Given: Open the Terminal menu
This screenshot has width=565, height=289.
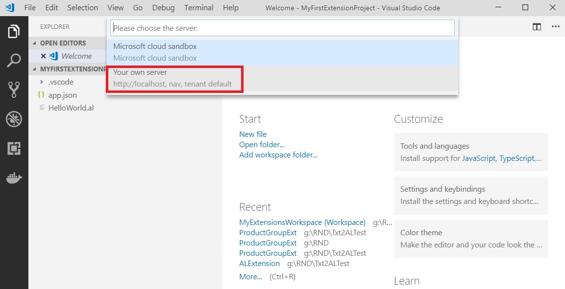Looking at the screenshot, I should click(x=198, y=8).
